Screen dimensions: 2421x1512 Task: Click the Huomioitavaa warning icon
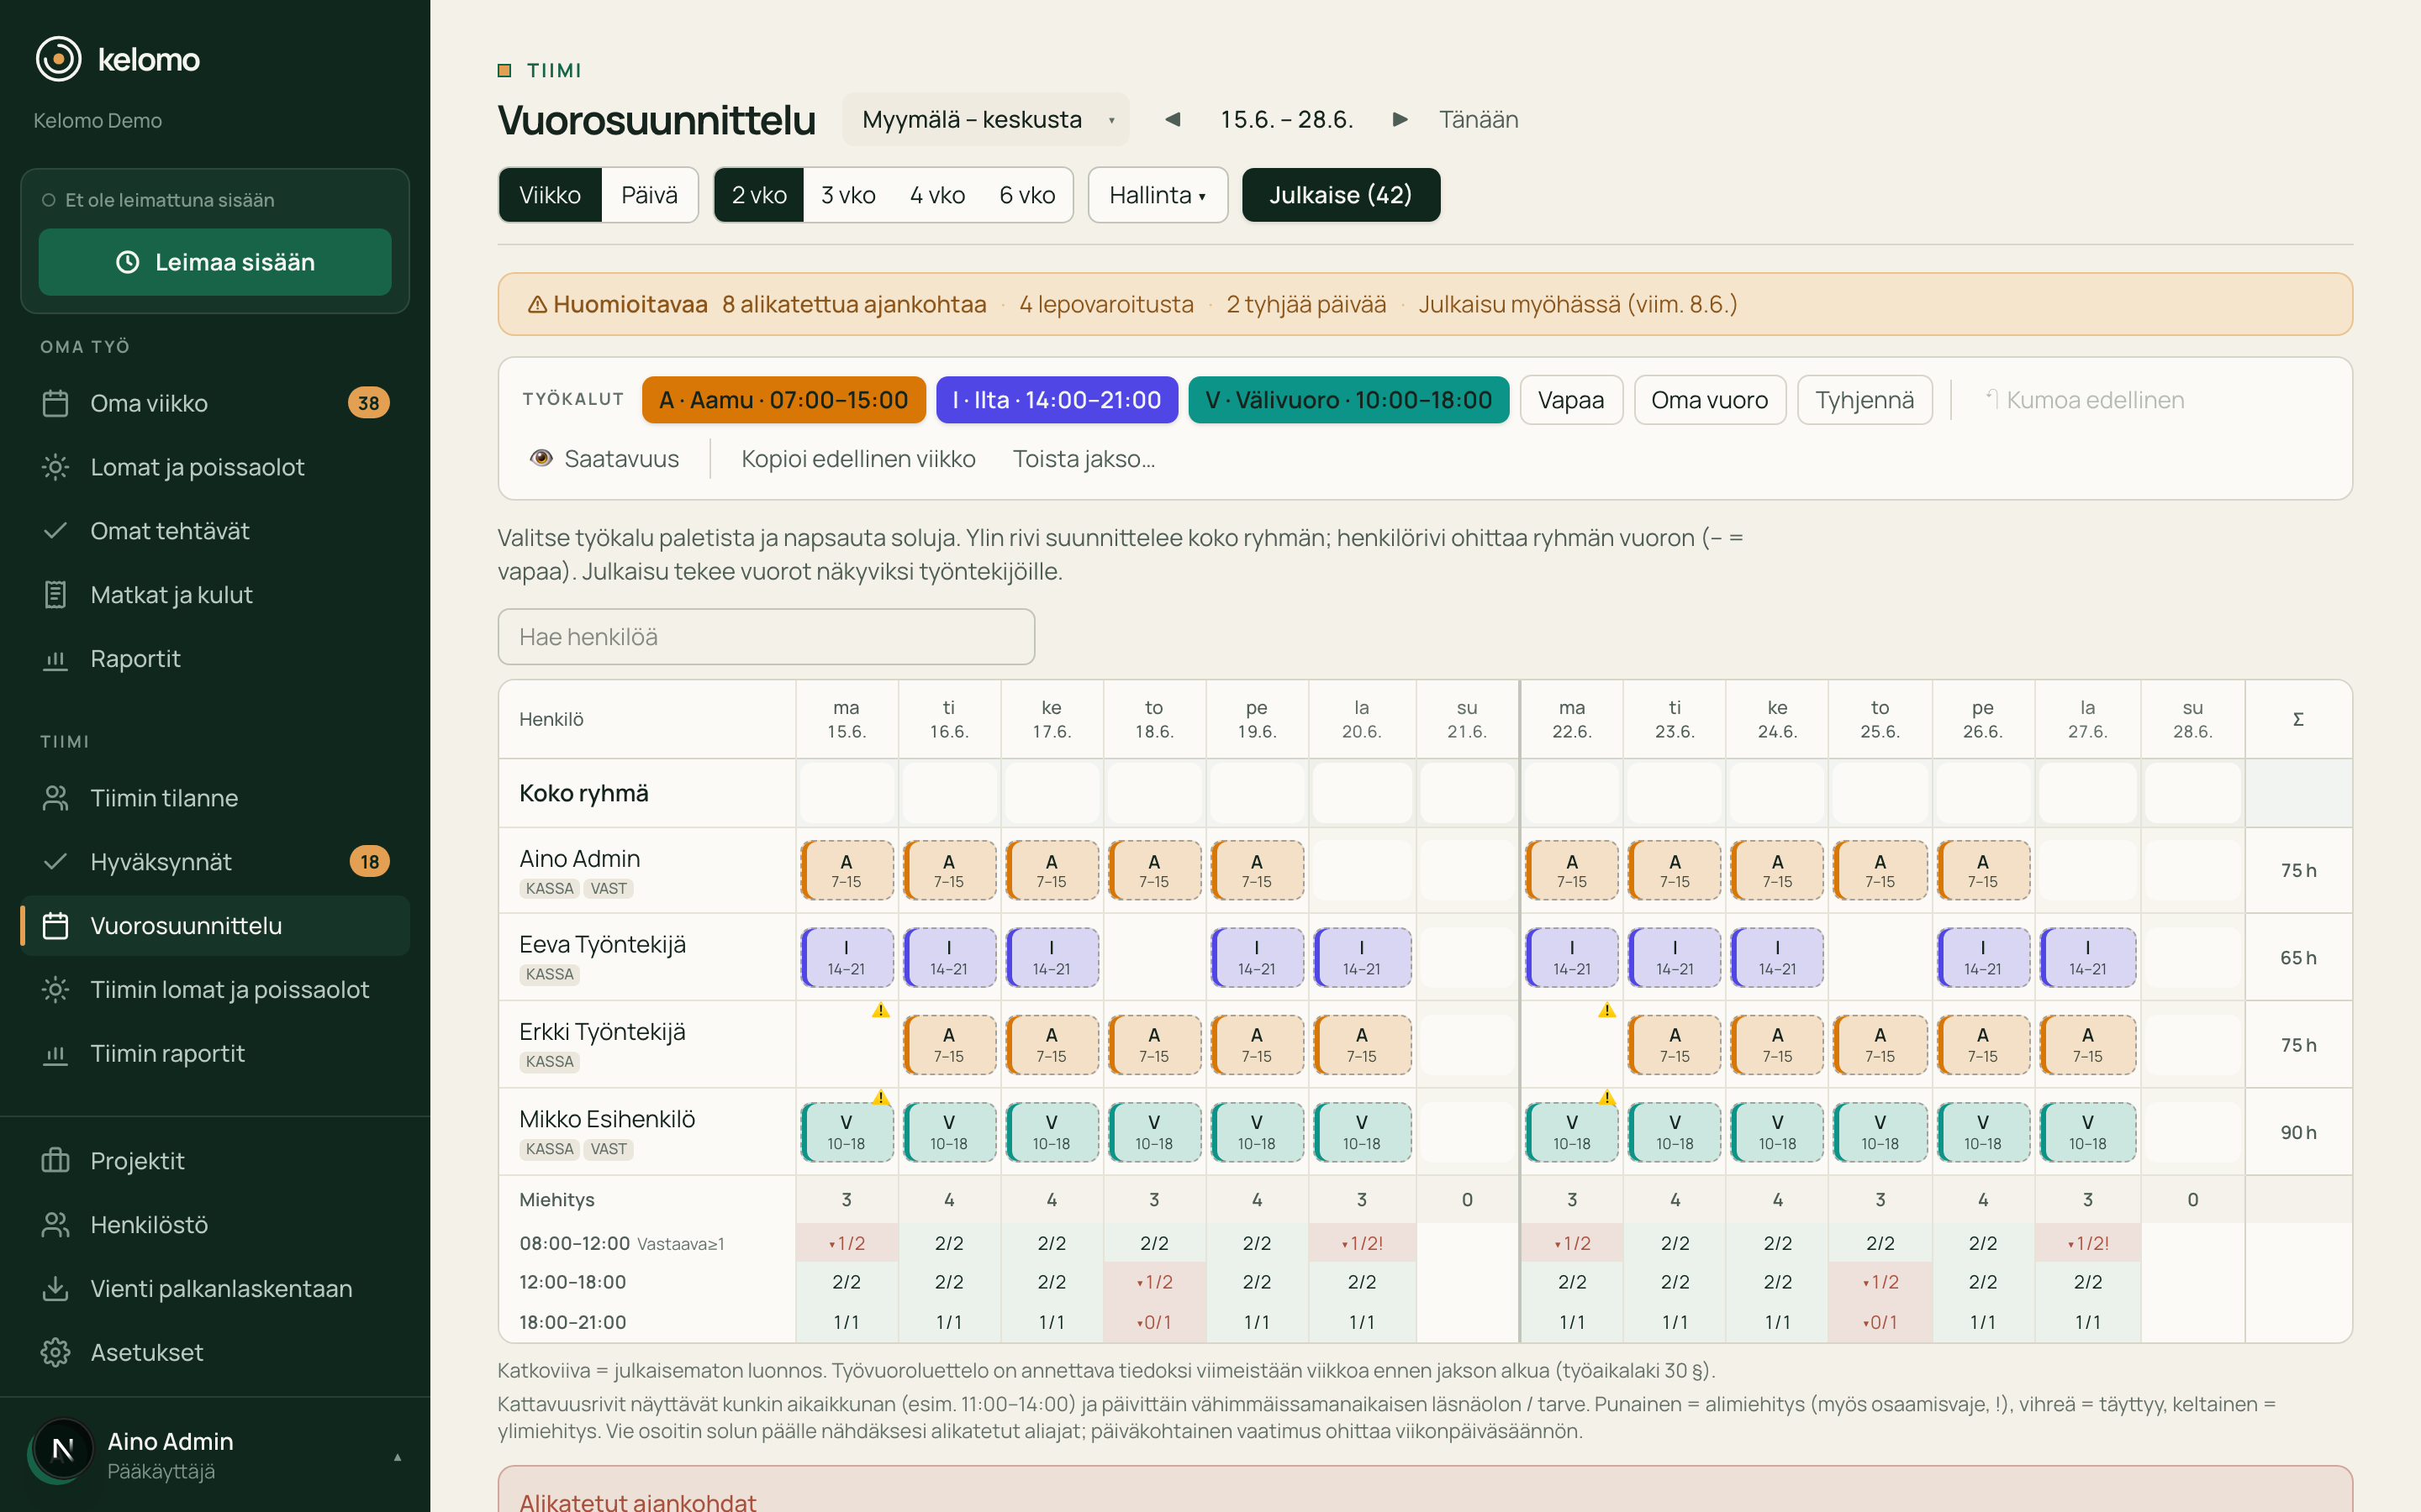click(537, 304)
